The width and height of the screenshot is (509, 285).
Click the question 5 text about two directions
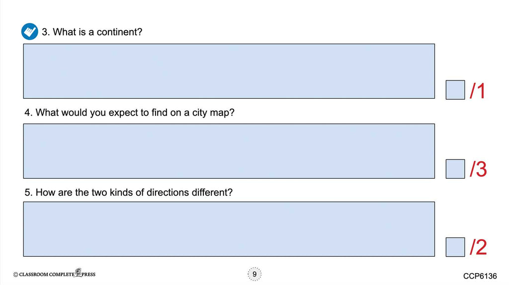[x=128, y=192]
